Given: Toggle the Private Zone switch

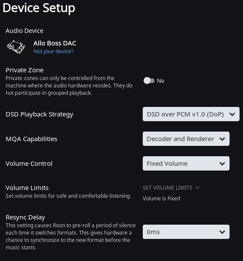Looking at the screenshot, I should click(149, 81).
